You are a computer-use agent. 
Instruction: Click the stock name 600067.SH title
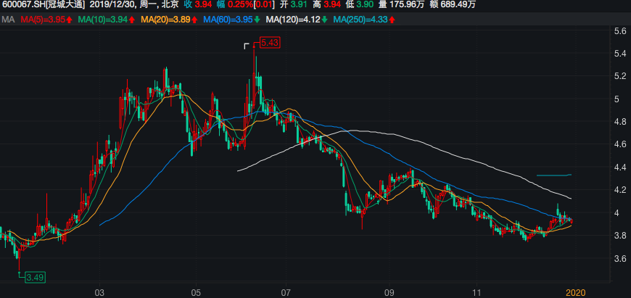[44, 6]
